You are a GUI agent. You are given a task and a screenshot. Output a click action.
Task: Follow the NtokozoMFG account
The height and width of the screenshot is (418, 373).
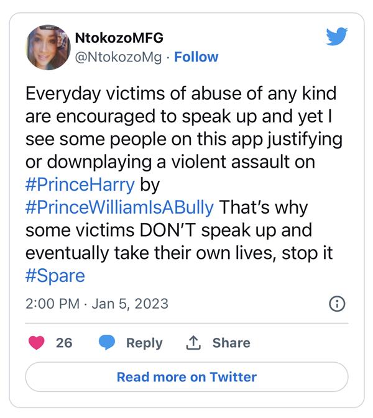click(x=196, y=57)
